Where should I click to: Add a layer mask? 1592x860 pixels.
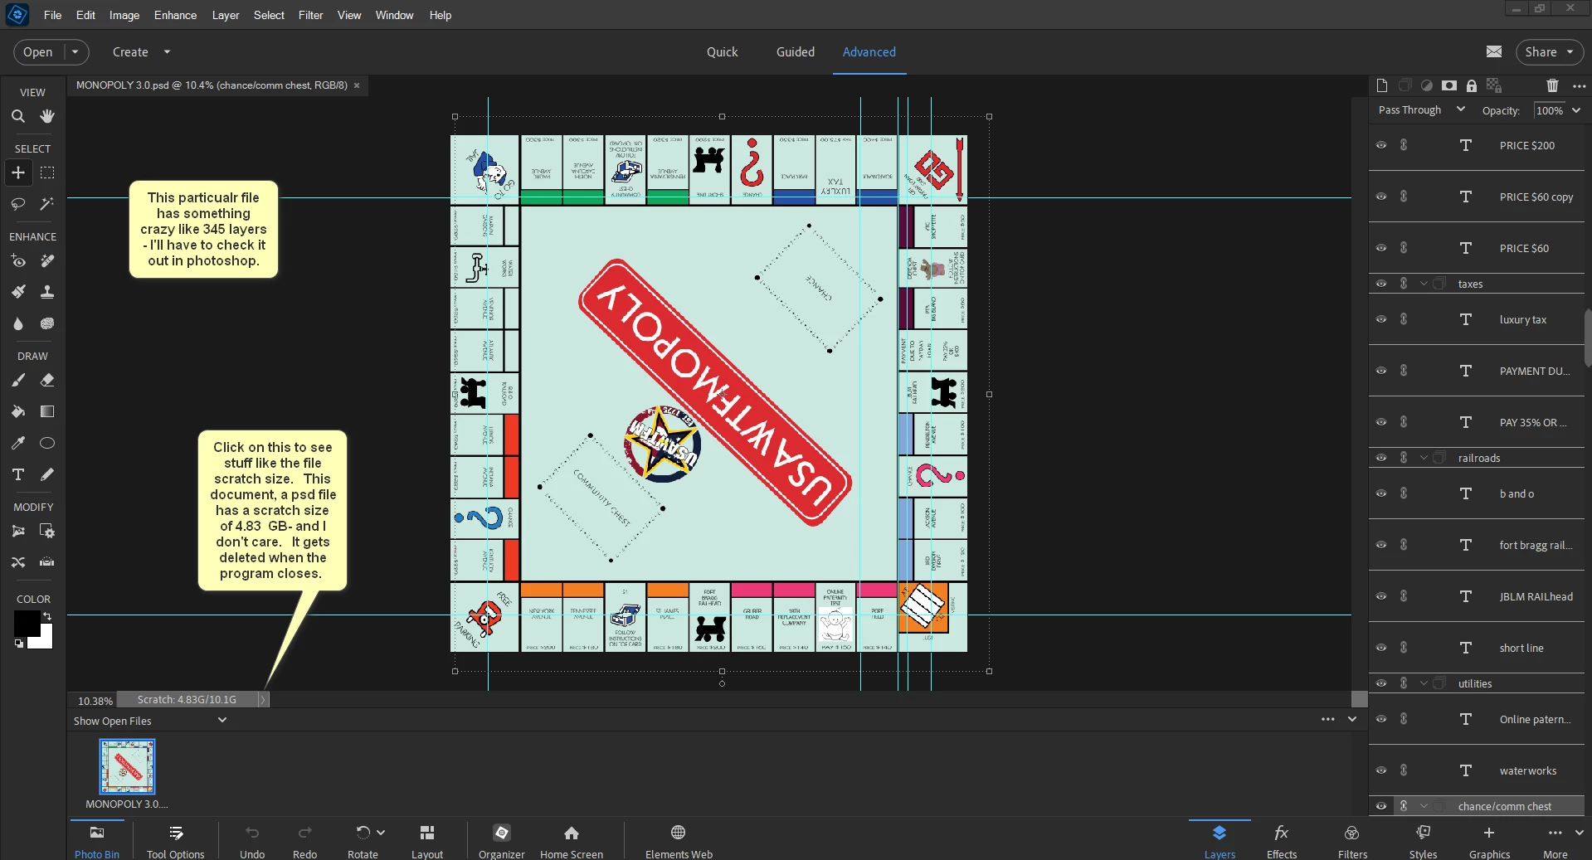coord(1449,85)
